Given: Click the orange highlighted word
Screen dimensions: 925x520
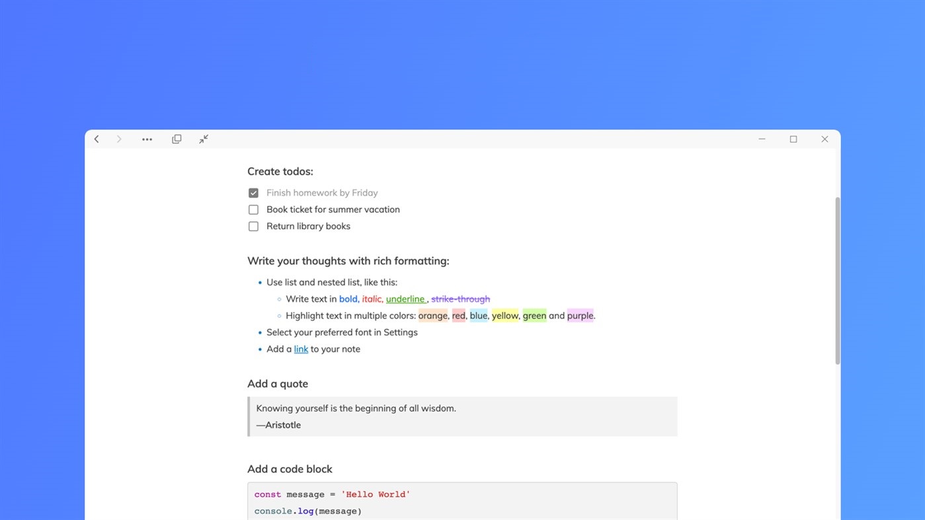Looking at the screenshot, I should coord(433,316).
